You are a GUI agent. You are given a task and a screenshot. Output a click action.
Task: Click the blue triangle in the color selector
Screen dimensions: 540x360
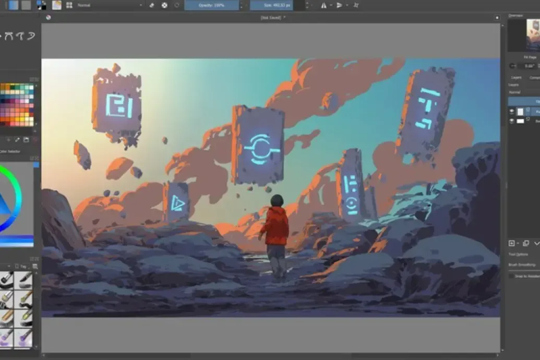coord(4,207)
